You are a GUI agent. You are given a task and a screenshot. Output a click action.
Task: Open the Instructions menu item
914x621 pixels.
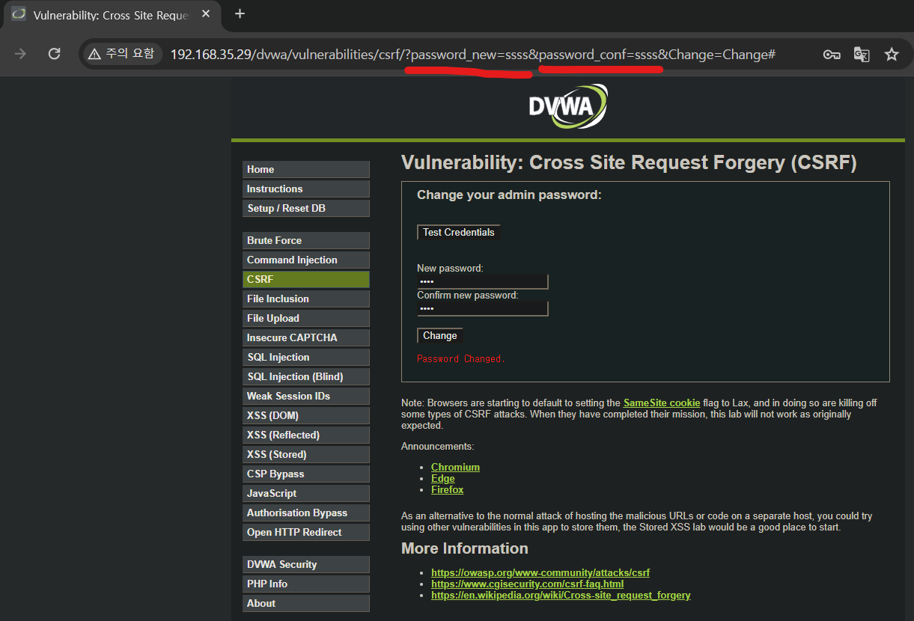[305, 189]
